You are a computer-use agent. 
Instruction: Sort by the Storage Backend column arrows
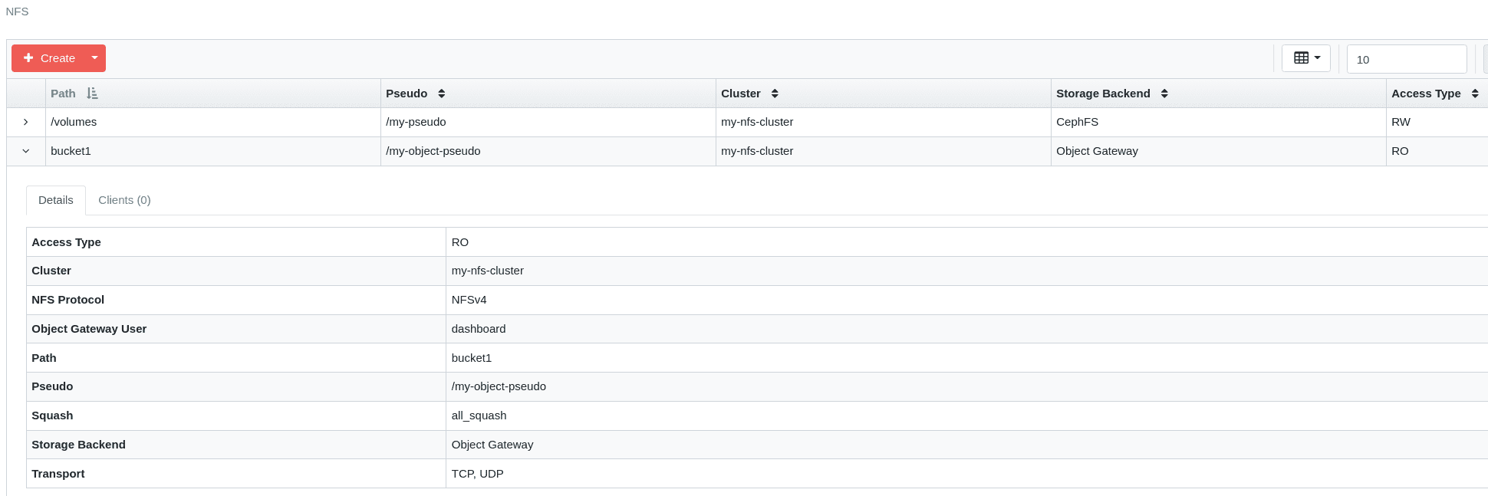[x=1165, y=93]
